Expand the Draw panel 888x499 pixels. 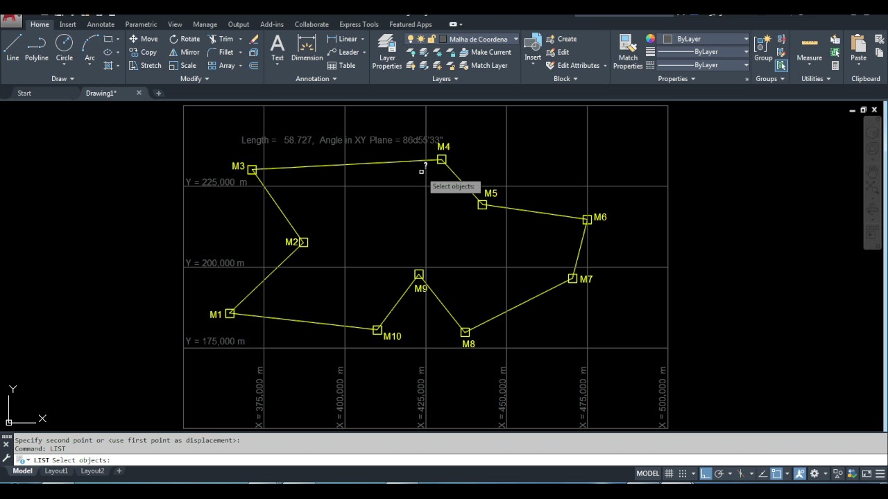coord(62,78)
